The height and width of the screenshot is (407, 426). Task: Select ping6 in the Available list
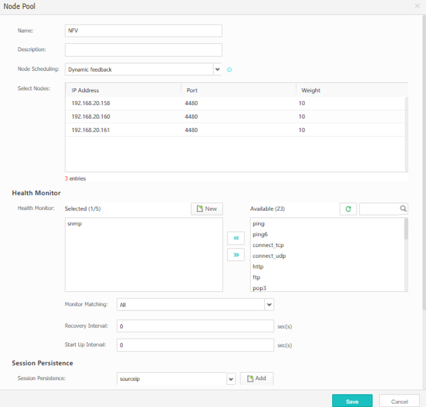[x=260, y=234]
